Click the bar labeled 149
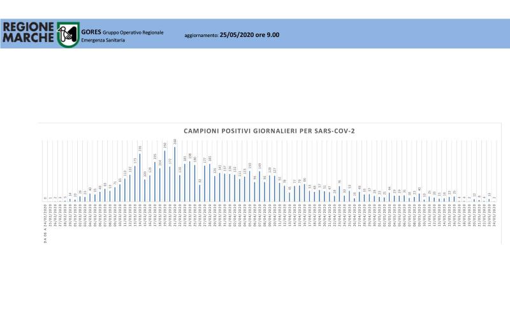This screenshot has width=510, height=329. [259, 186]
